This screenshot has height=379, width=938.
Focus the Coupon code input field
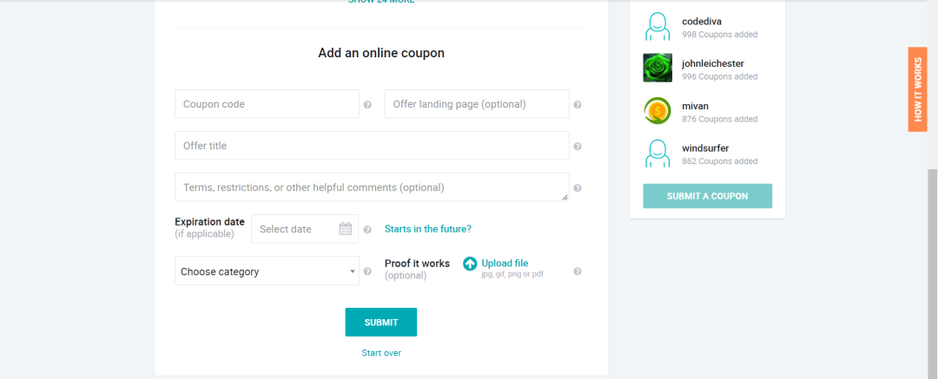point(267,104)
